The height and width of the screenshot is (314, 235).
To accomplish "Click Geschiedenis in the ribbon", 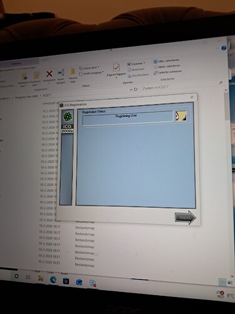I will coord(138,75).
